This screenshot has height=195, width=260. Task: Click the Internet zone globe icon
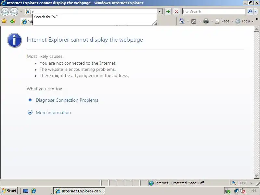(x=151, y=183)
